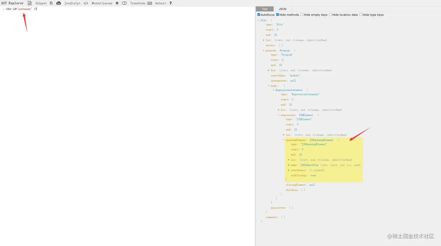Expand loc under openingElement node
Viewport: 441px width, 246px height.
288,160
